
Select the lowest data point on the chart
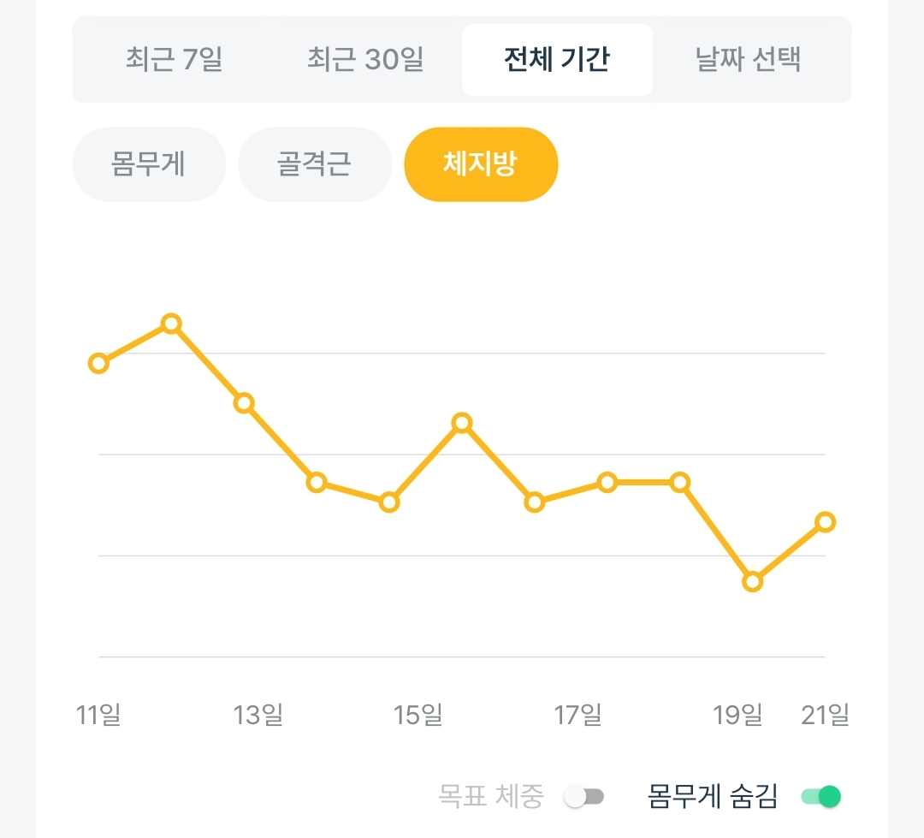coord(753,582)
